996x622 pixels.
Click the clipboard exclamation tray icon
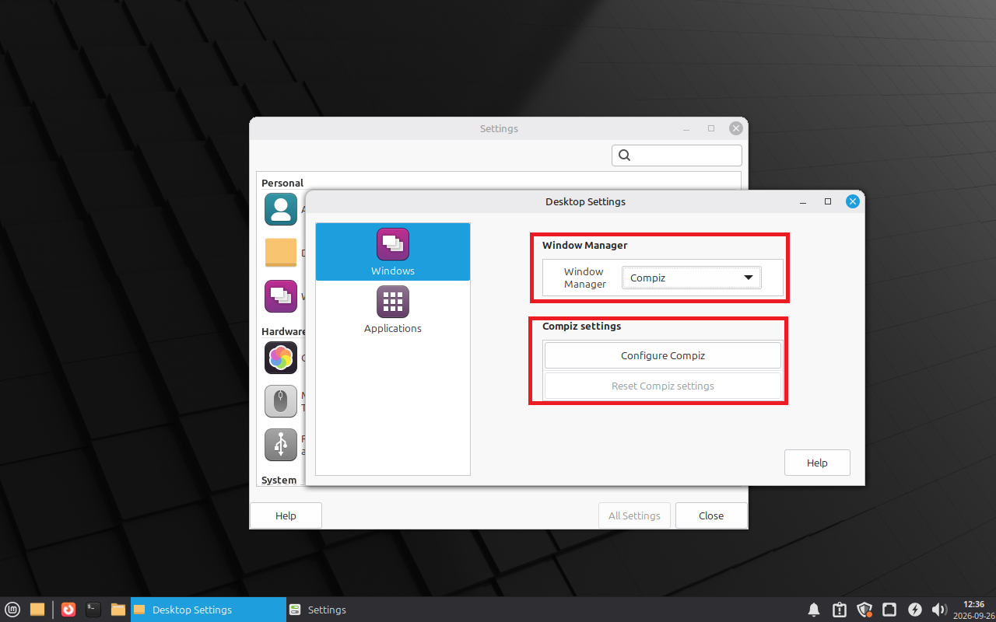[839, 610]
